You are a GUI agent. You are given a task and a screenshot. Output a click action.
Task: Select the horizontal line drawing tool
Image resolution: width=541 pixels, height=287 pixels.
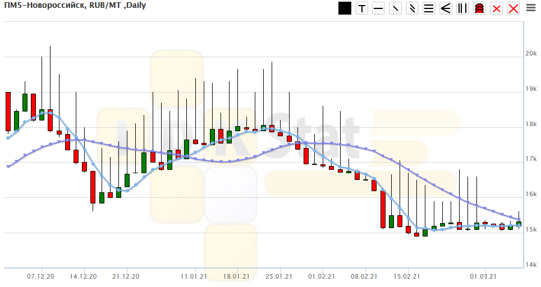coord(379,8)
